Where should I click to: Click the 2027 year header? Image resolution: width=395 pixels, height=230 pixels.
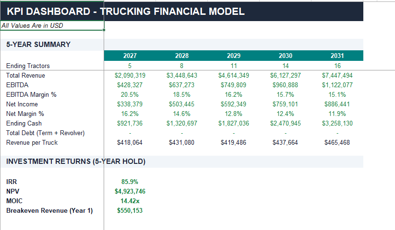click(130, 56)
